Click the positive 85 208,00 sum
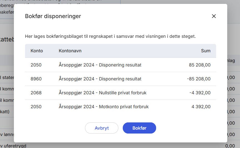240x148 pixels. 199,65
